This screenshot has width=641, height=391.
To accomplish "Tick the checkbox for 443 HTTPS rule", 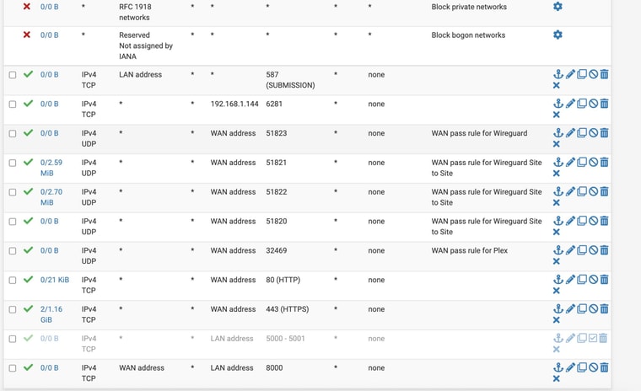I will coord(13,310).
